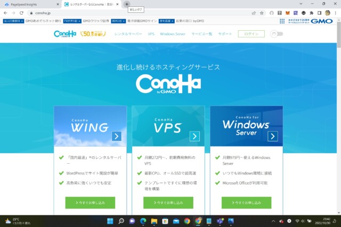The height and width of the screenshot is (227, 341).
Task: Open GMOクリック証券 link
Action: (96, 21)
